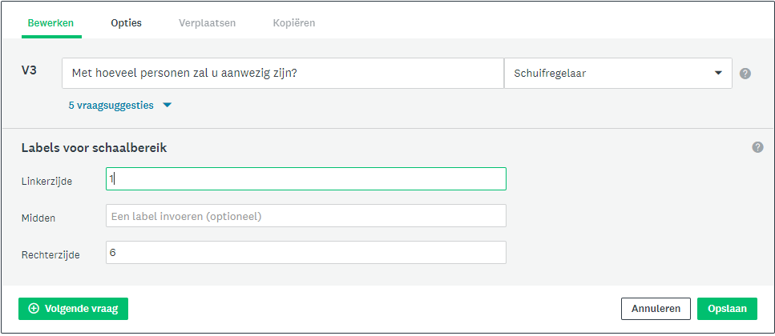The width and height of the screenshot is (775, 336).
Task: Click the plus icon on Volgende vraag
Action: click(34, 309)
